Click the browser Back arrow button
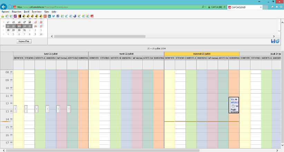The height and width of the screenshot is (152, 284). (3, 7)
